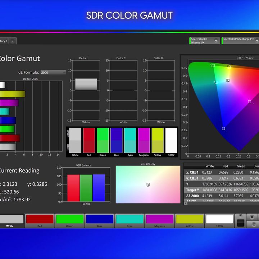This screenshot has height=259, width=259.
Task: Click the green primary marker on CIE 1976 chart
Action: point(213,65)
